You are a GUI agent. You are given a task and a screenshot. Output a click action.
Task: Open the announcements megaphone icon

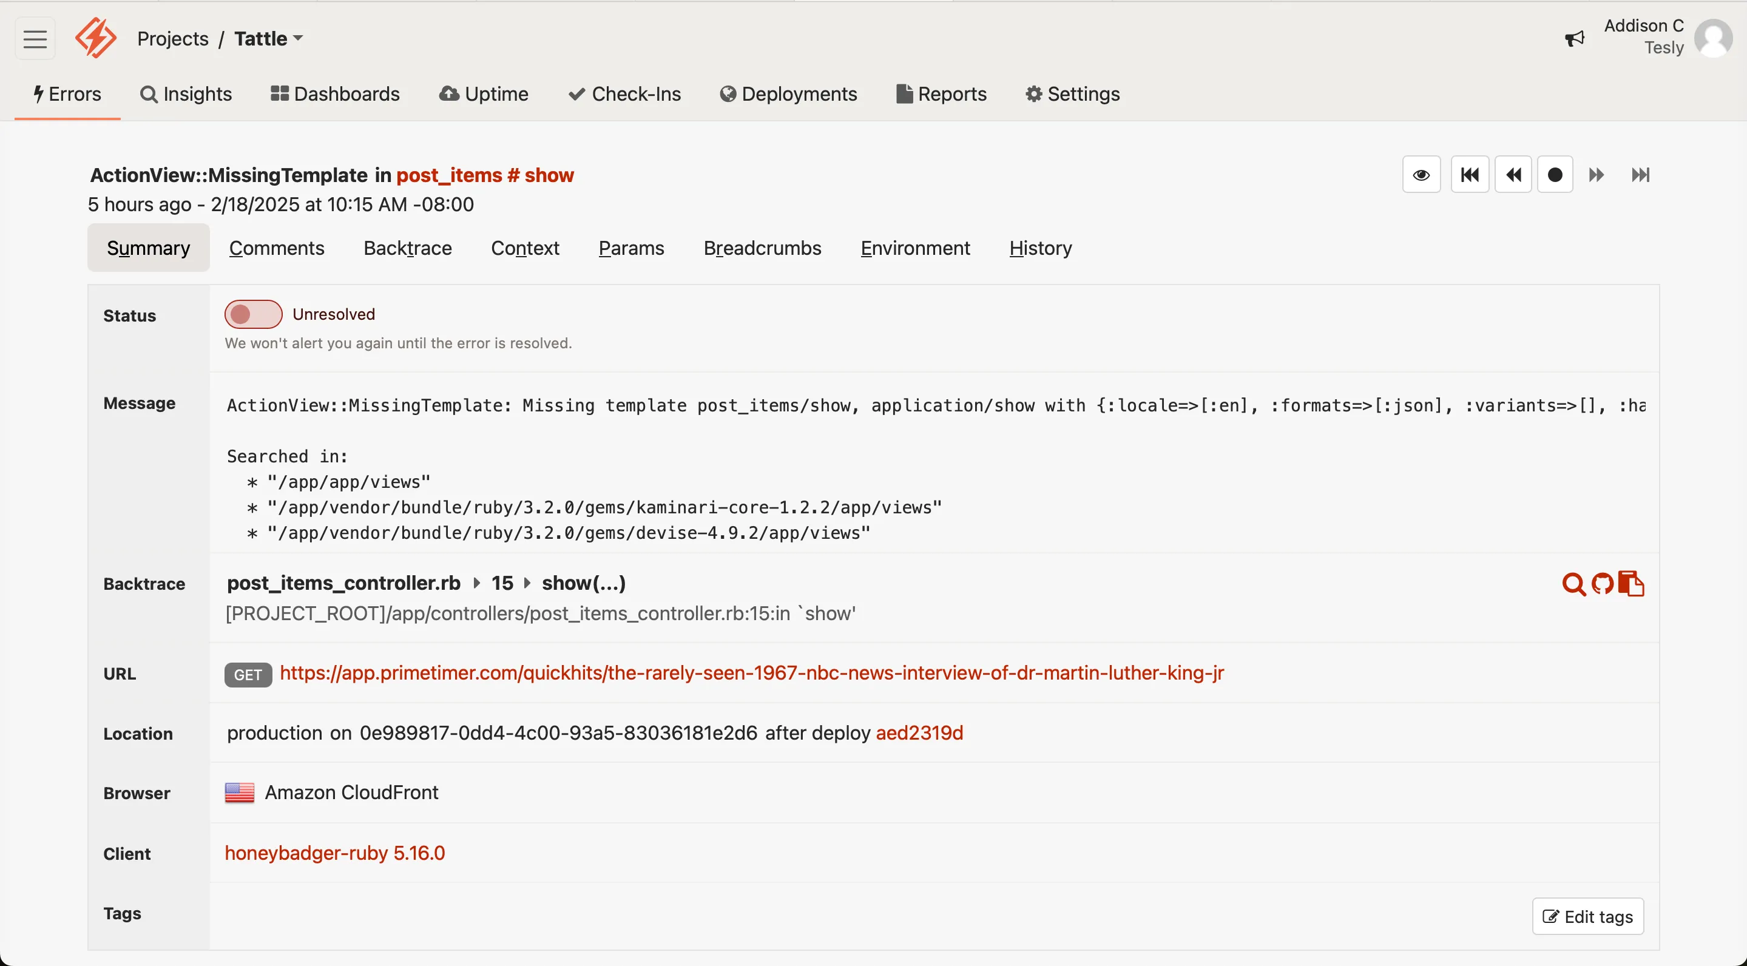pyautogui.click(x=1575, y=38)
